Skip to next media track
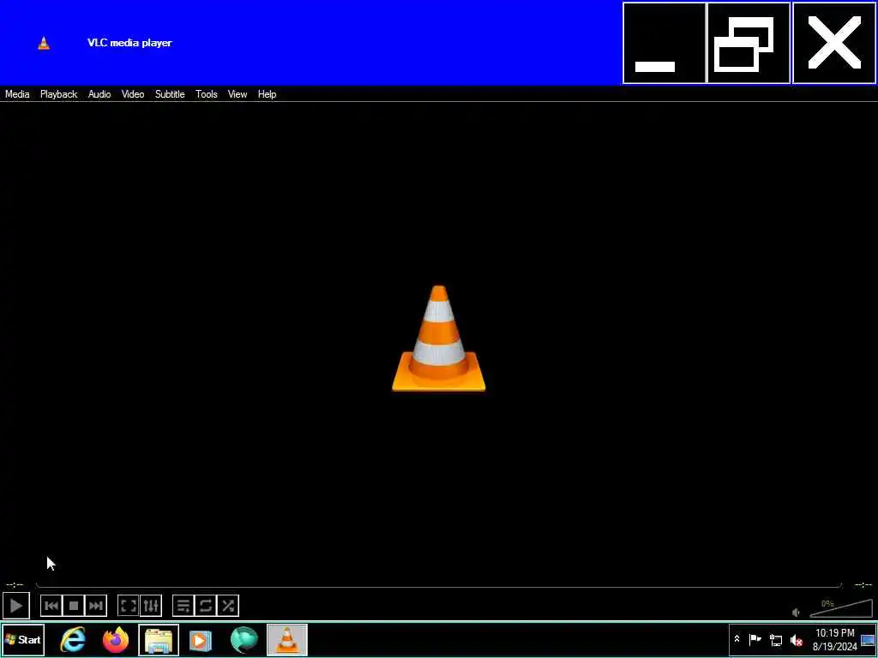The height and width of the screenshot is (658, 878). tap(96, 606)
